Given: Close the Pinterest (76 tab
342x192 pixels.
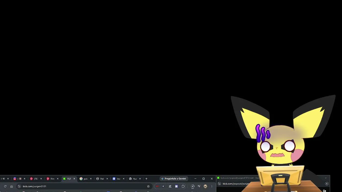Looking at the screenshot, I should (x=41, y=179).
